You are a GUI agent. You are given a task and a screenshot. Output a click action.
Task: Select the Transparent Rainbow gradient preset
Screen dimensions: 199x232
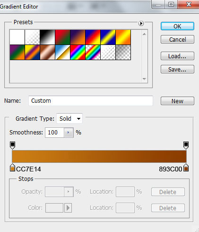(93, 52)
